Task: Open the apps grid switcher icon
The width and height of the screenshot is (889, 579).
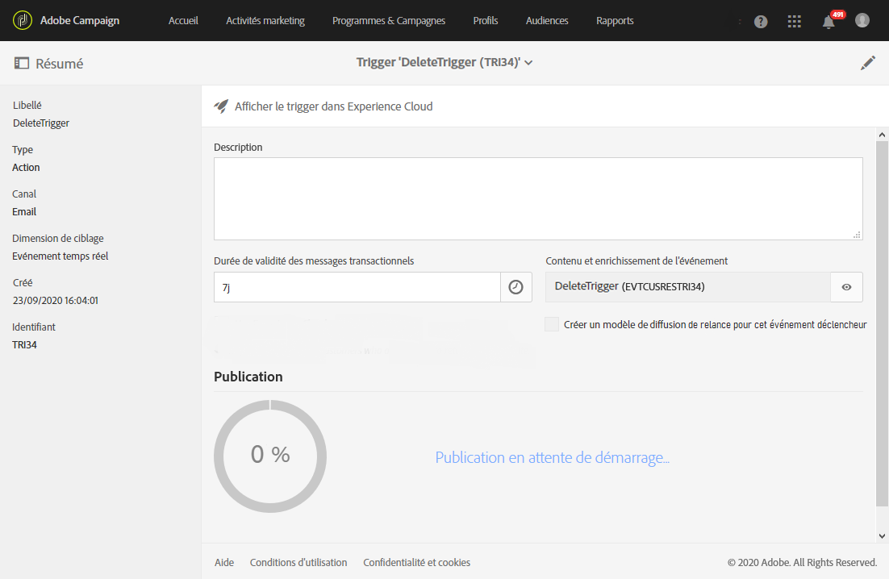Action: coord(795,22)
